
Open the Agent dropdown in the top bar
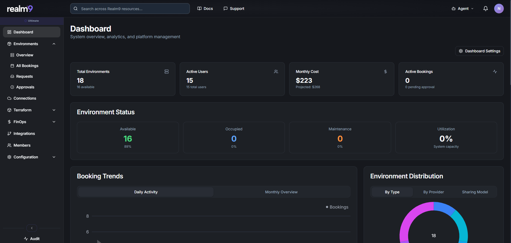click(463, 8)
